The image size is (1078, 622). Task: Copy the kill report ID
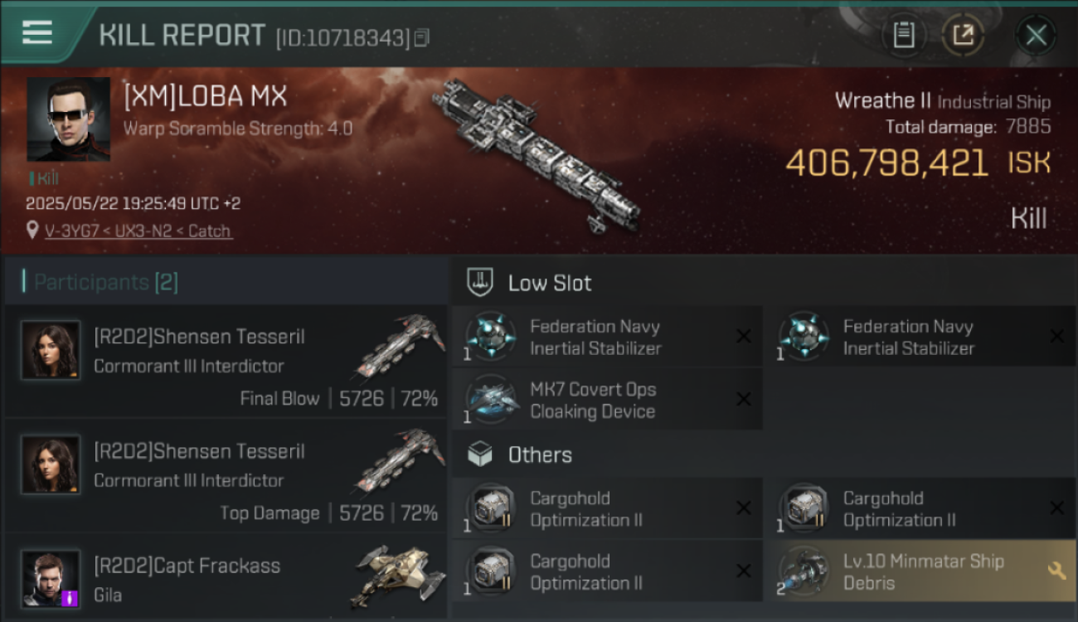(422, 37)
